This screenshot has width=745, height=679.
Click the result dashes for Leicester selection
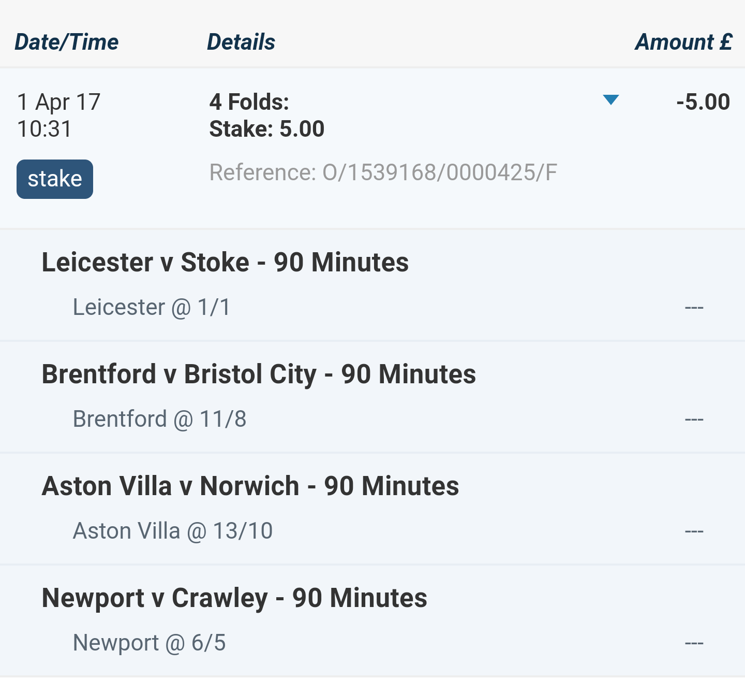(694, 308)
